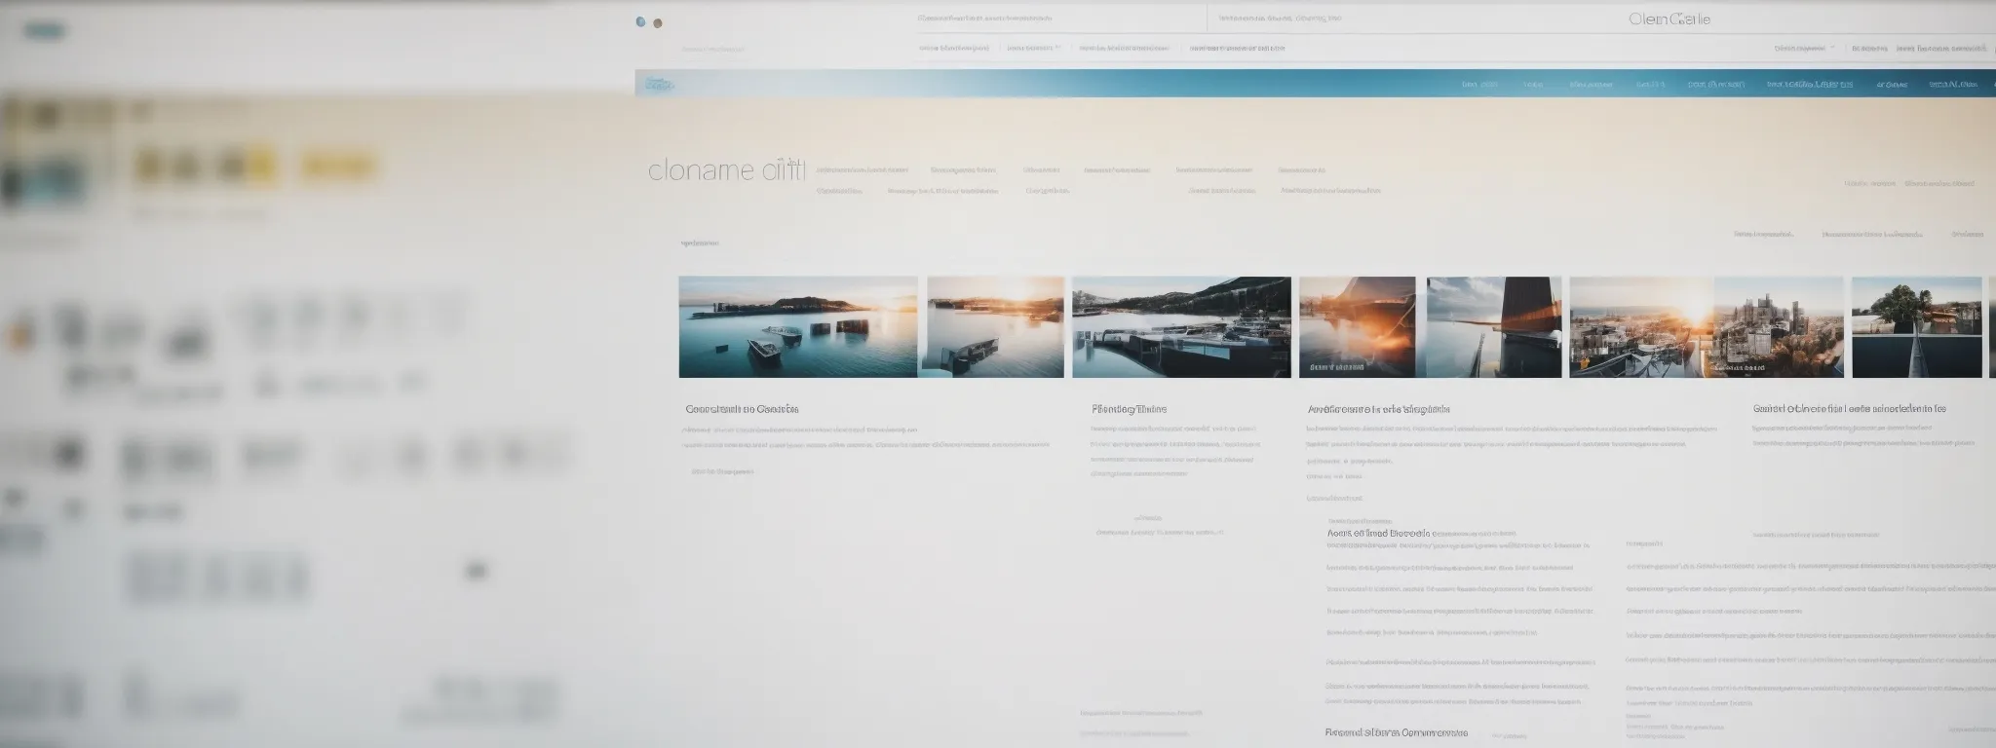
Task: Open the 'Piloning Thine' section heading
Action: (x=1129, y=409)
